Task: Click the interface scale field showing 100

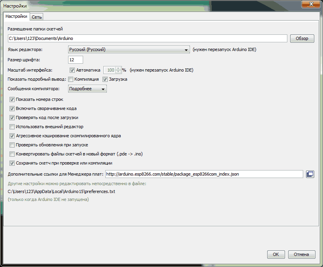Action: coord(109,70)
